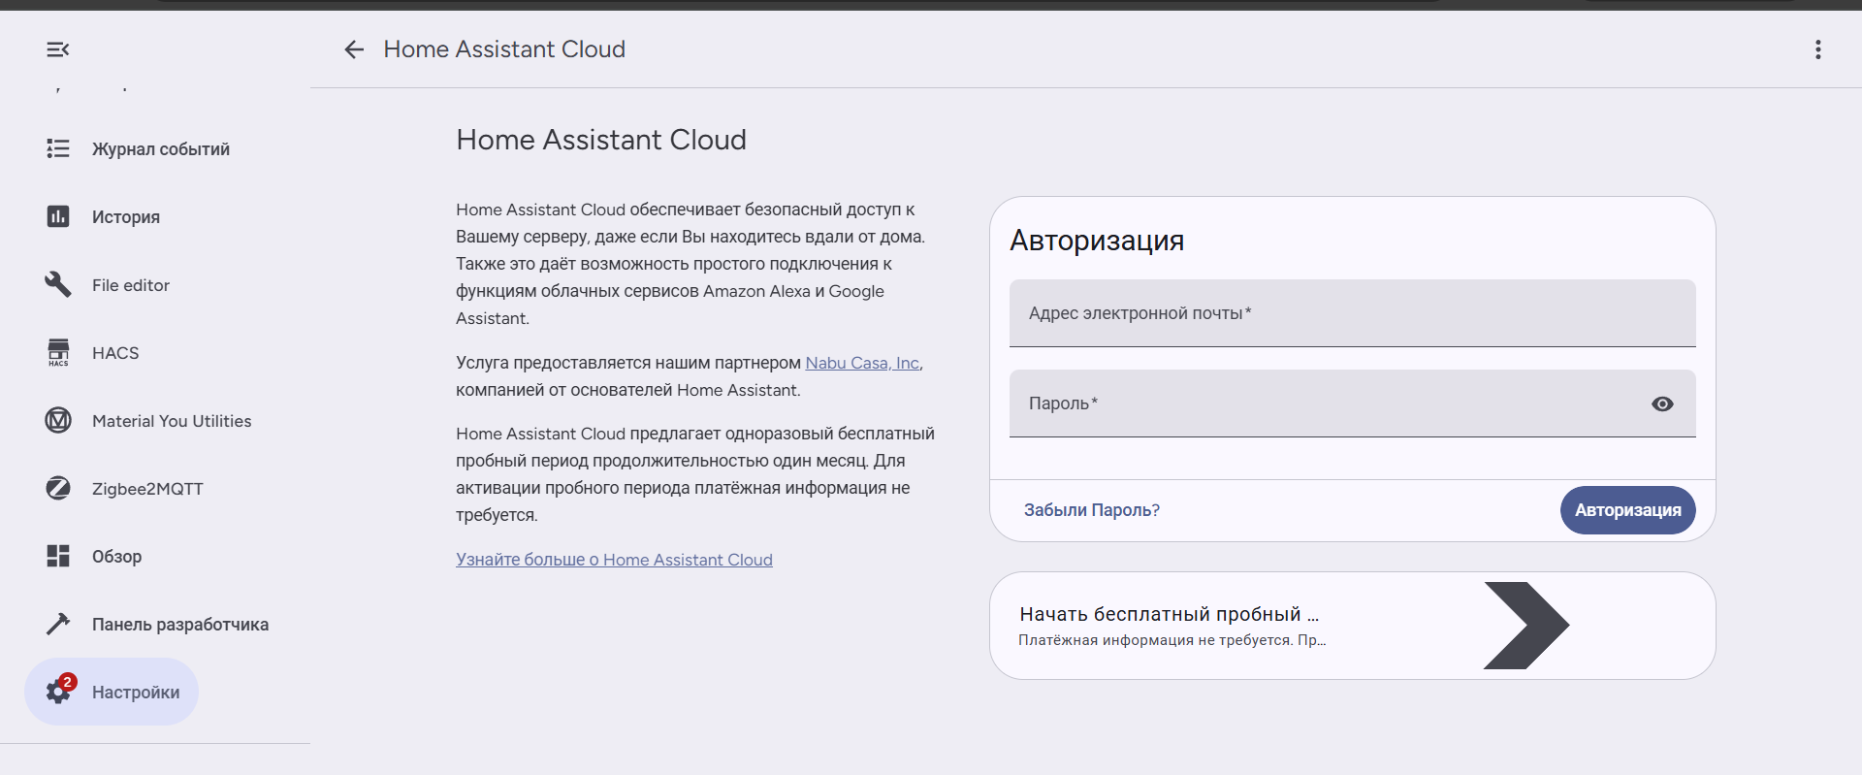
Task: Click the back arrow next to the title
Action: [354, 49]
